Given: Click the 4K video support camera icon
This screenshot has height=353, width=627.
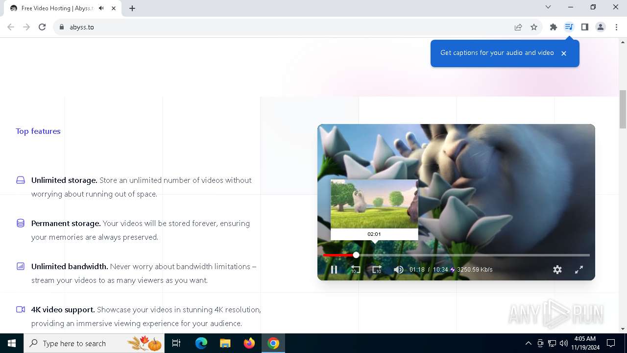Looking at the screenshot, I should coord(21,309).
